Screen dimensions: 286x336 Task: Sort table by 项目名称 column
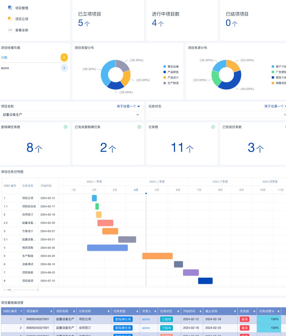click(74, 311)
